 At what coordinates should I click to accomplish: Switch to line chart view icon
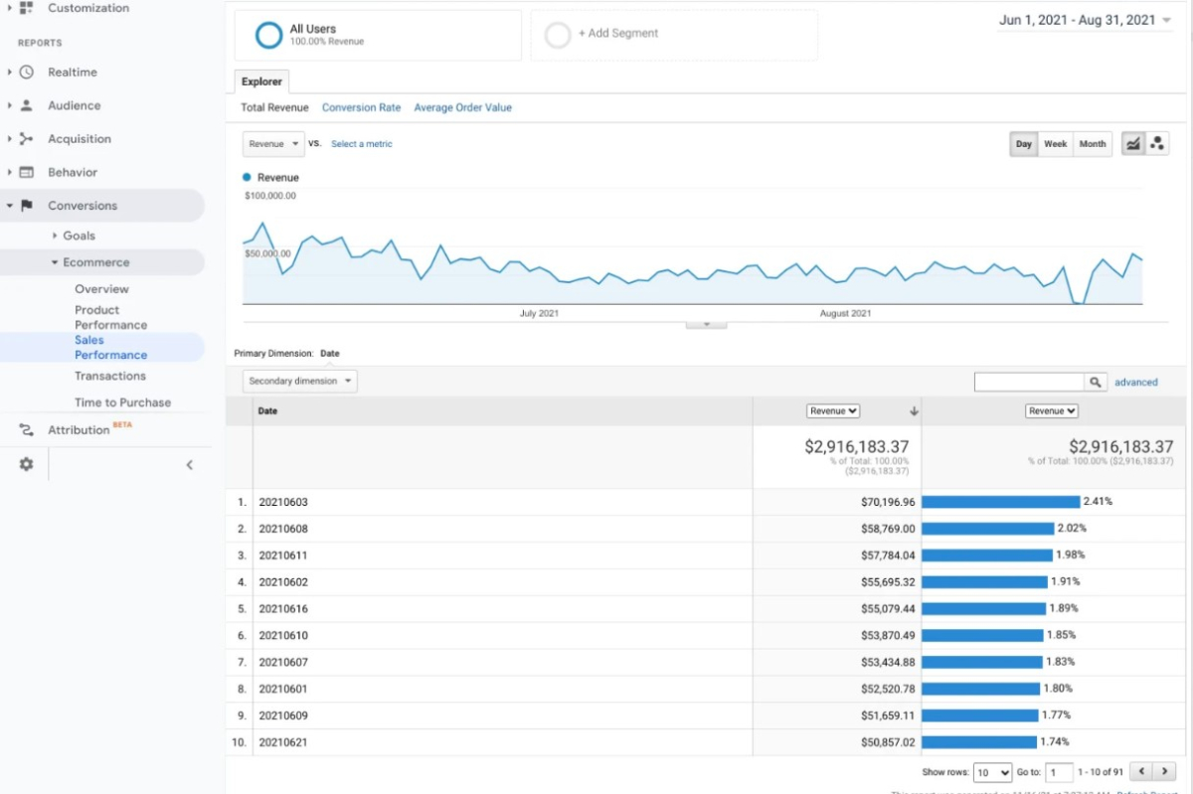click(x=1132, y=144)
